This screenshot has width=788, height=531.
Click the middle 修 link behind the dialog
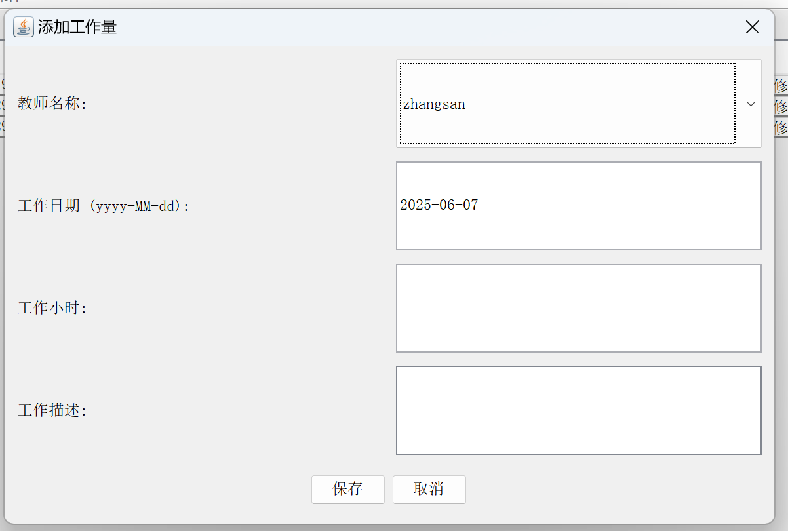point(781,106)
